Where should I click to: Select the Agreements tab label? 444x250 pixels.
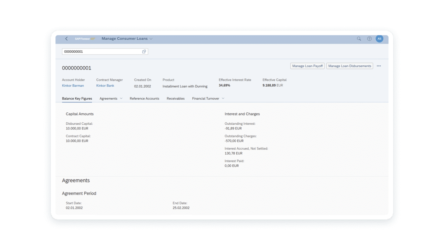tap(108, 98)
